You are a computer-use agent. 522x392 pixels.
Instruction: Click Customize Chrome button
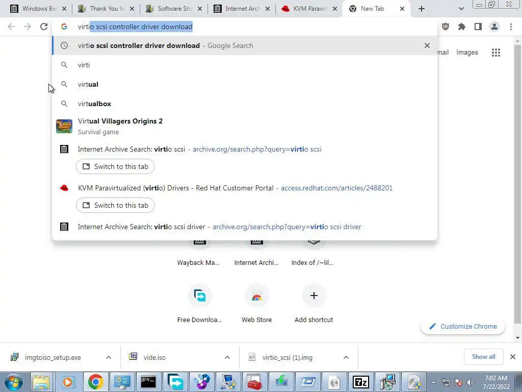pyautogui.click(x=463, y=326)
